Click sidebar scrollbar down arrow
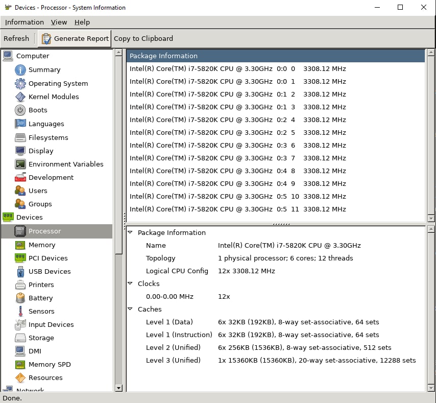The width and height of the screenshot is (436, 403). [x=119, y=388]
